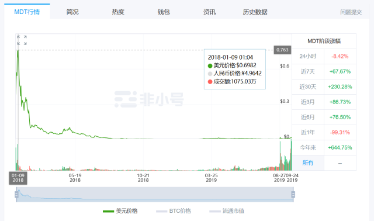Click the left range slider handle

click(16, 195)
